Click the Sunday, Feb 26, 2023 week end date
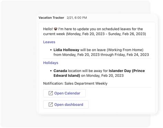 tap(127, 34)
